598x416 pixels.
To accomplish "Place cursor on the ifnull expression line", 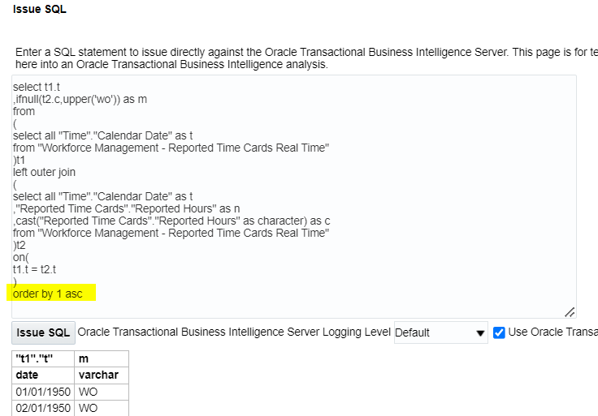I will coord(80,99).
